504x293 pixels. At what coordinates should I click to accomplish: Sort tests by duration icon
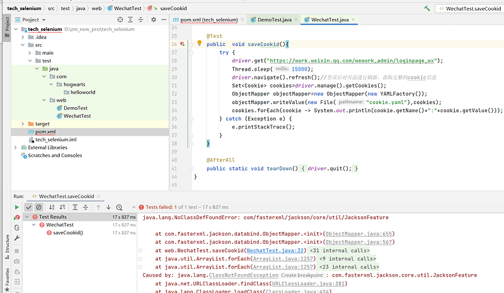62,207
